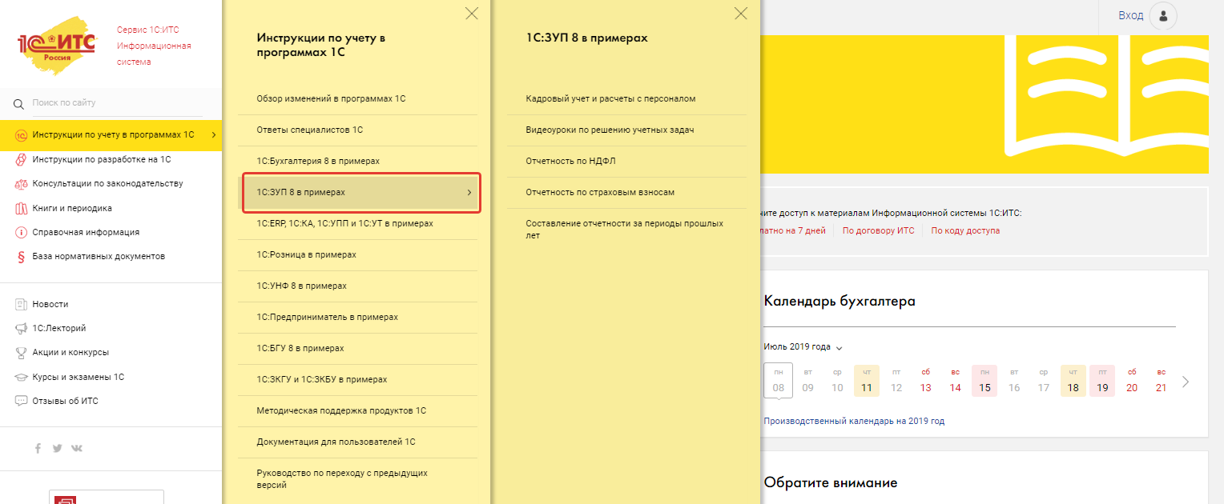Click the Акции и конкурсы trophy icon
Screen dimensions: 1224x504
pos(22,353)
